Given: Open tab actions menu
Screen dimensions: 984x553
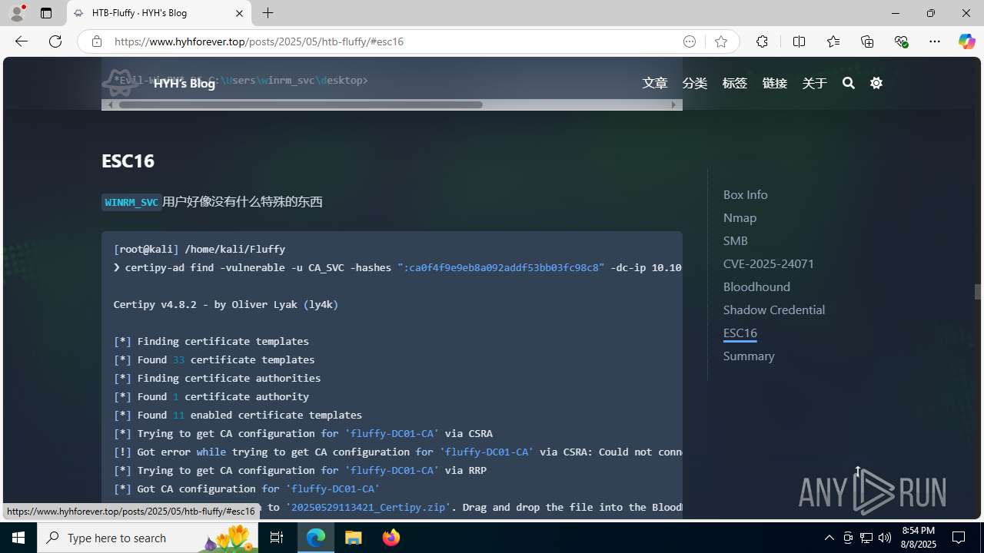Looking at the screenshot, I should [x=46, y=13].
